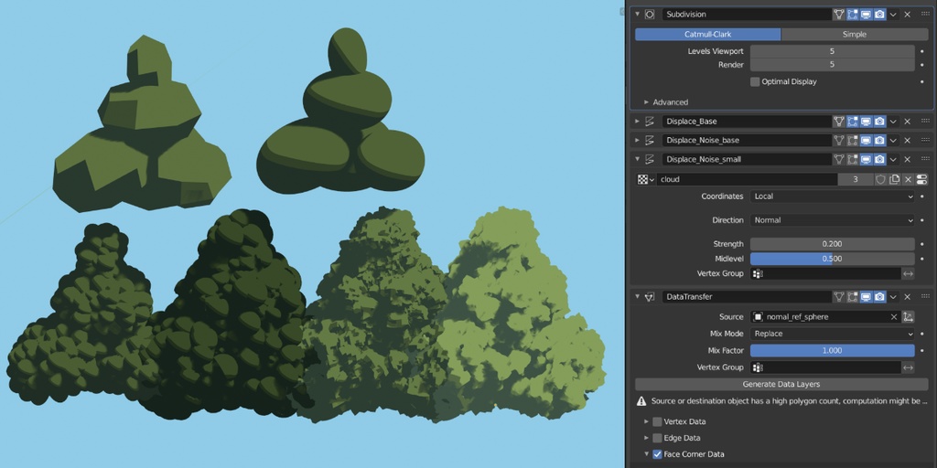This screenshot has height=468, width=937.
Task: Click the Displace_Noise_base modifier type icon
Action: point(650,140)
